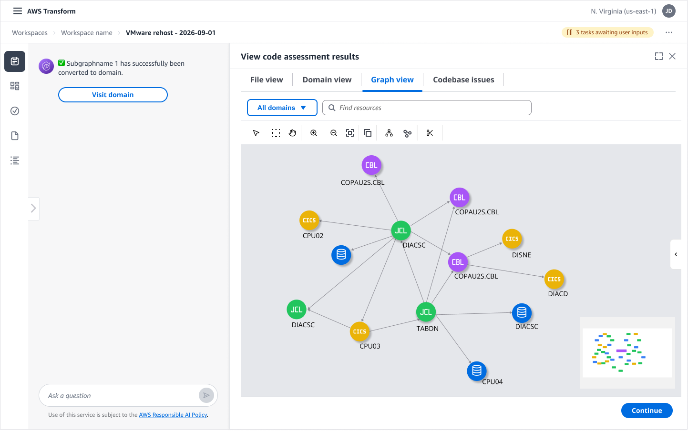Open the document files sidebar icon
Image resolution: width=688 pixels, height=431 pixels.
15,136
